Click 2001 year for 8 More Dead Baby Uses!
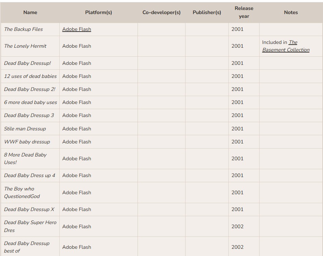Screen dimensions: 323x256 (237, 159)
